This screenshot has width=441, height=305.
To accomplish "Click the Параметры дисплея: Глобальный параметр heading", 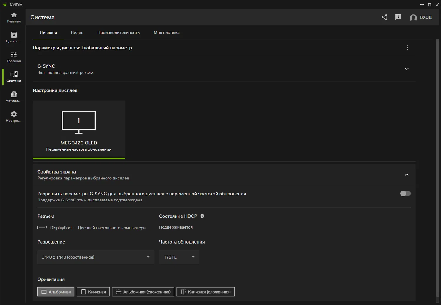I will (x=82, y=48).
